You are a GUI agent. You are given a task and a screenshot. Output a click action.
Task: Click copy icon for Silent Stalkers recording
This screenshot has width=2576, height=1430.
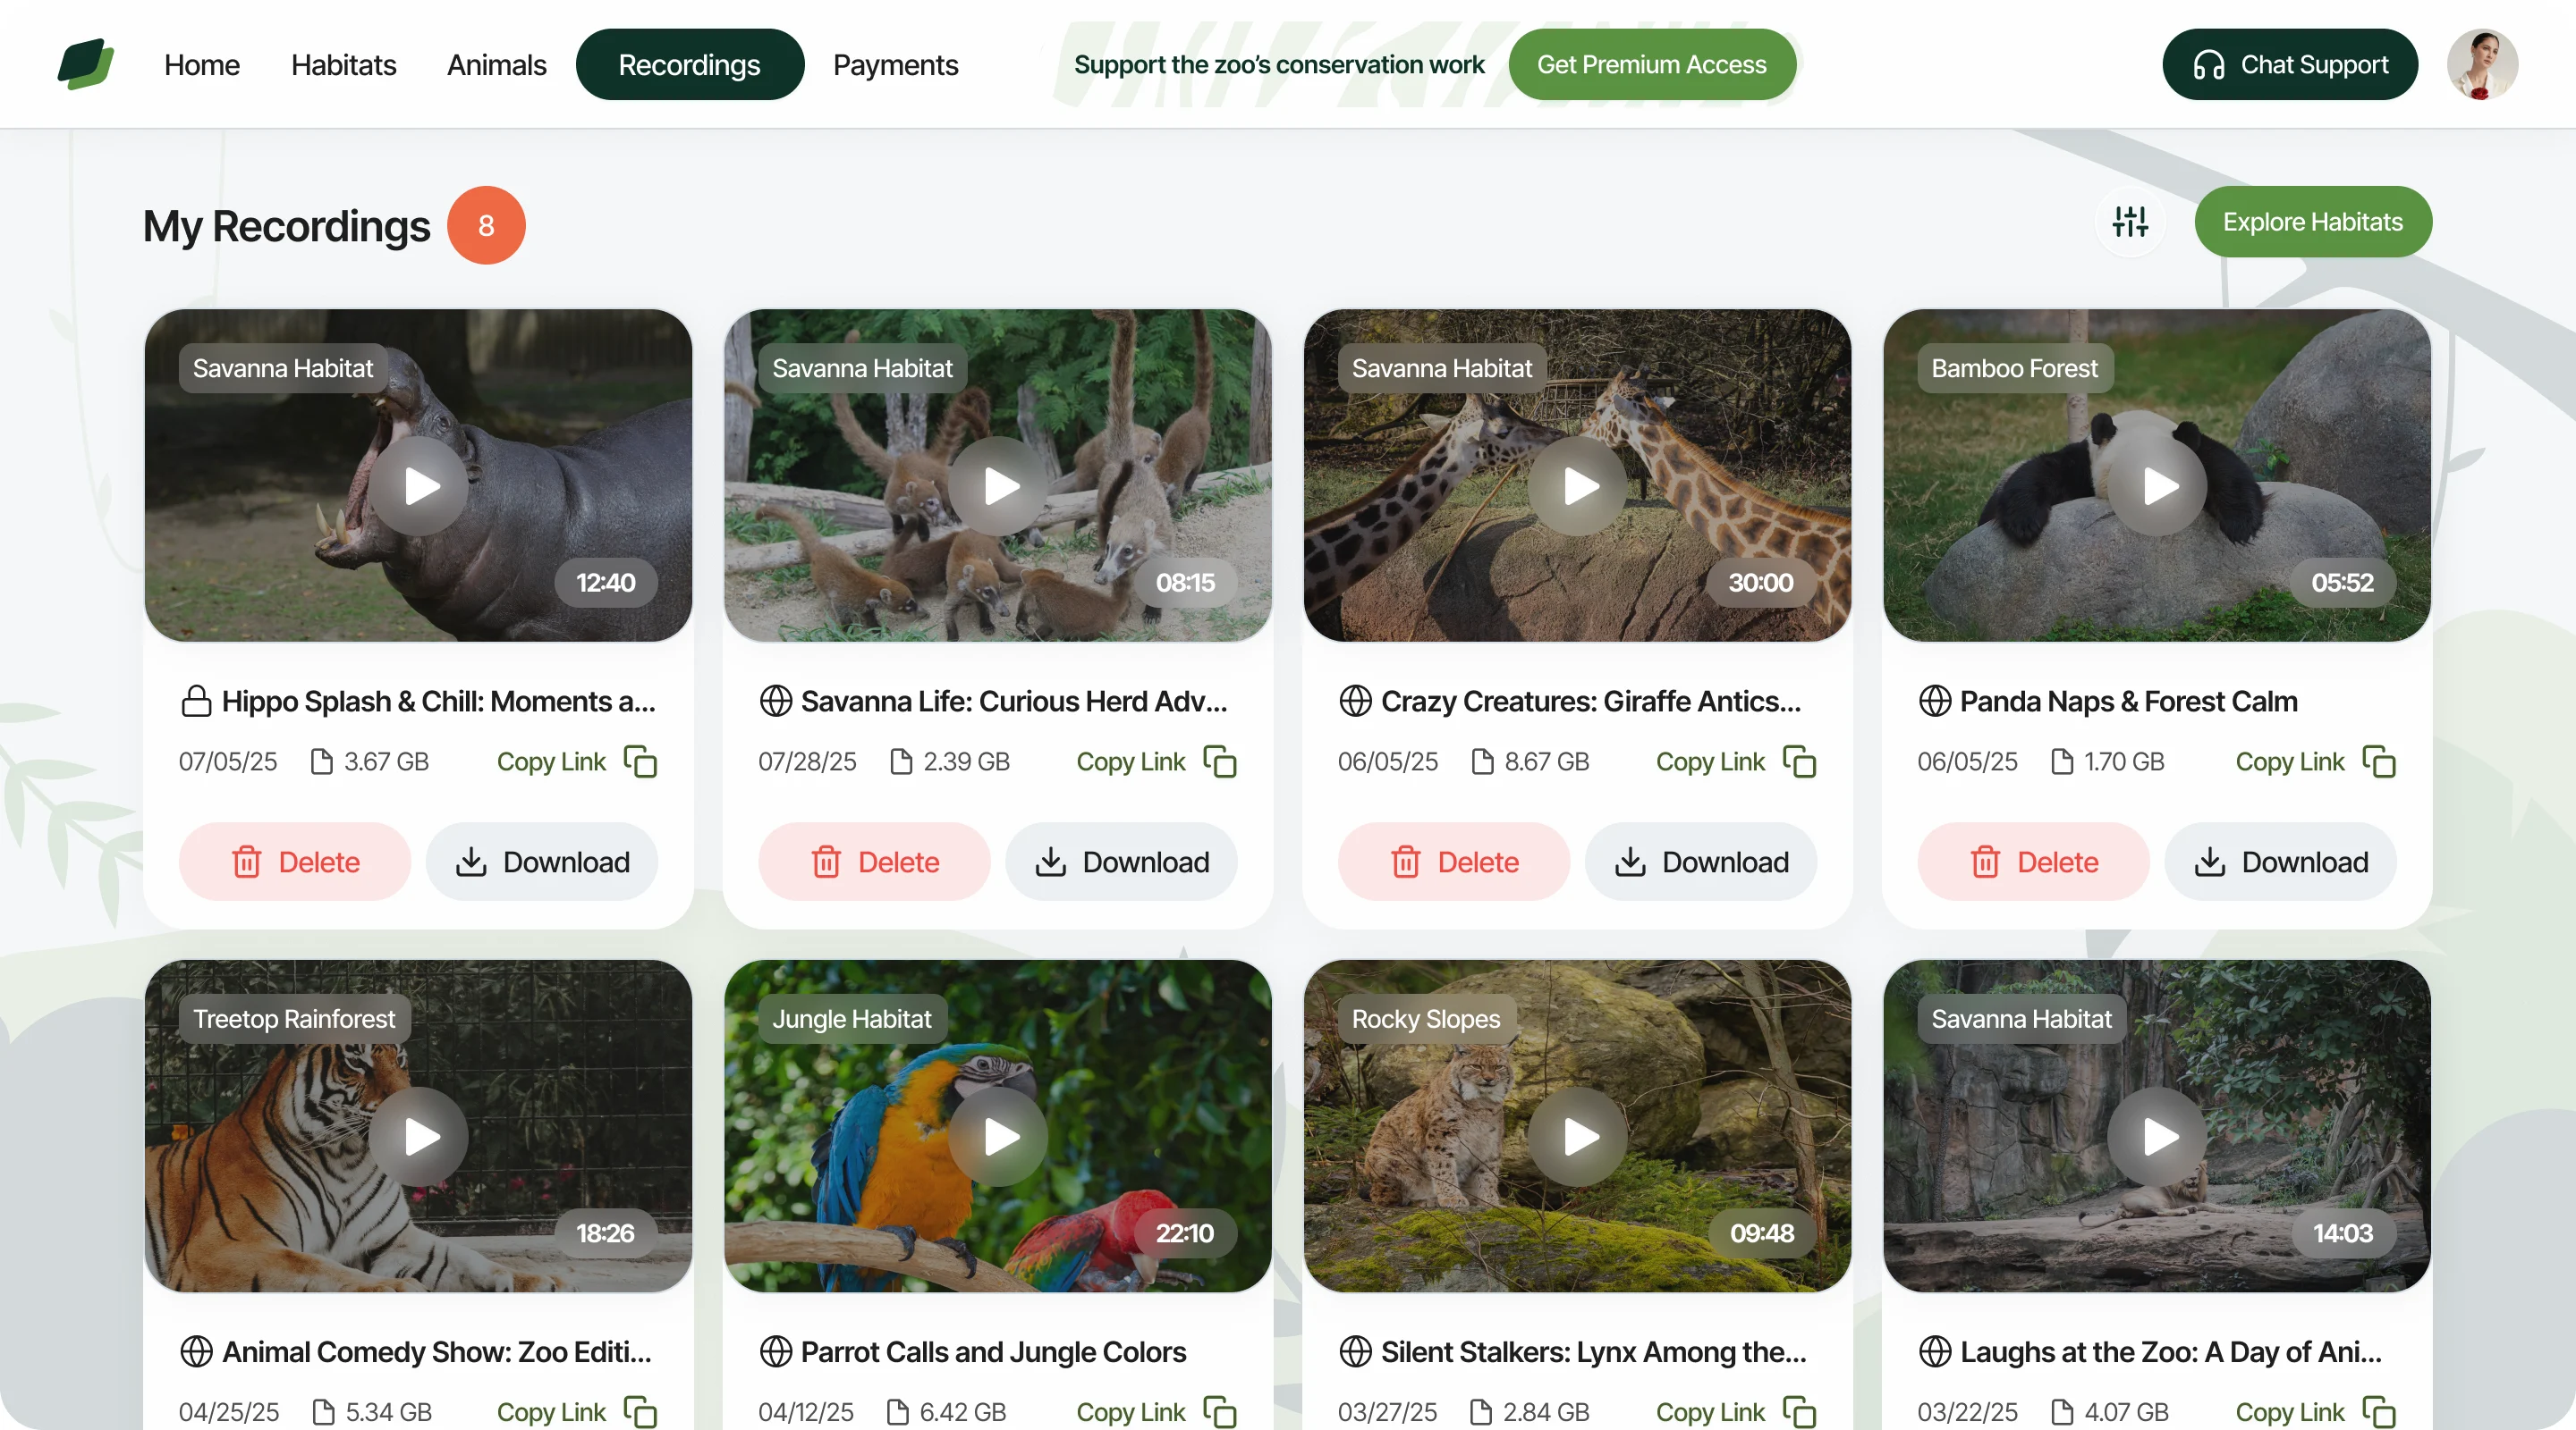coord(1799,1412)
